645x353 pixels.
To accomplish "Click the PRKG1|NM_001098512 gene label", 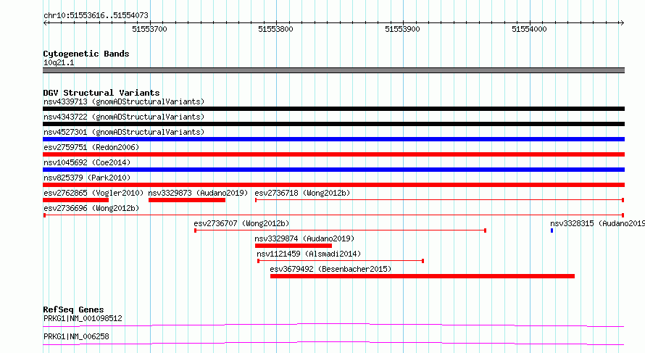I will point(83,318).
